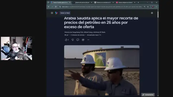173x97 pixels.
Task: Click the msn.com address bar URL
Action: [x=102, y=7]
